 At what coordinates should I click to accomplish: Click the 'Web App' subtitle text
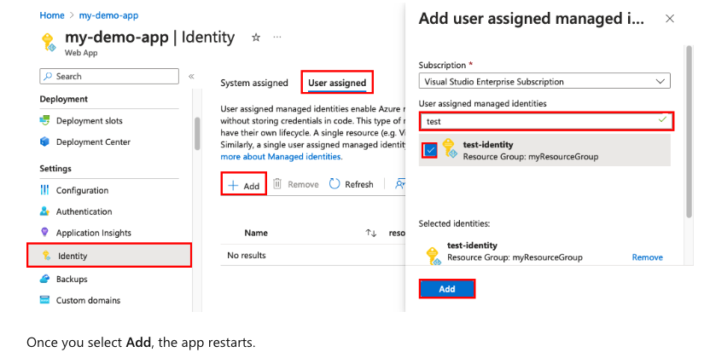coord(81,53)
